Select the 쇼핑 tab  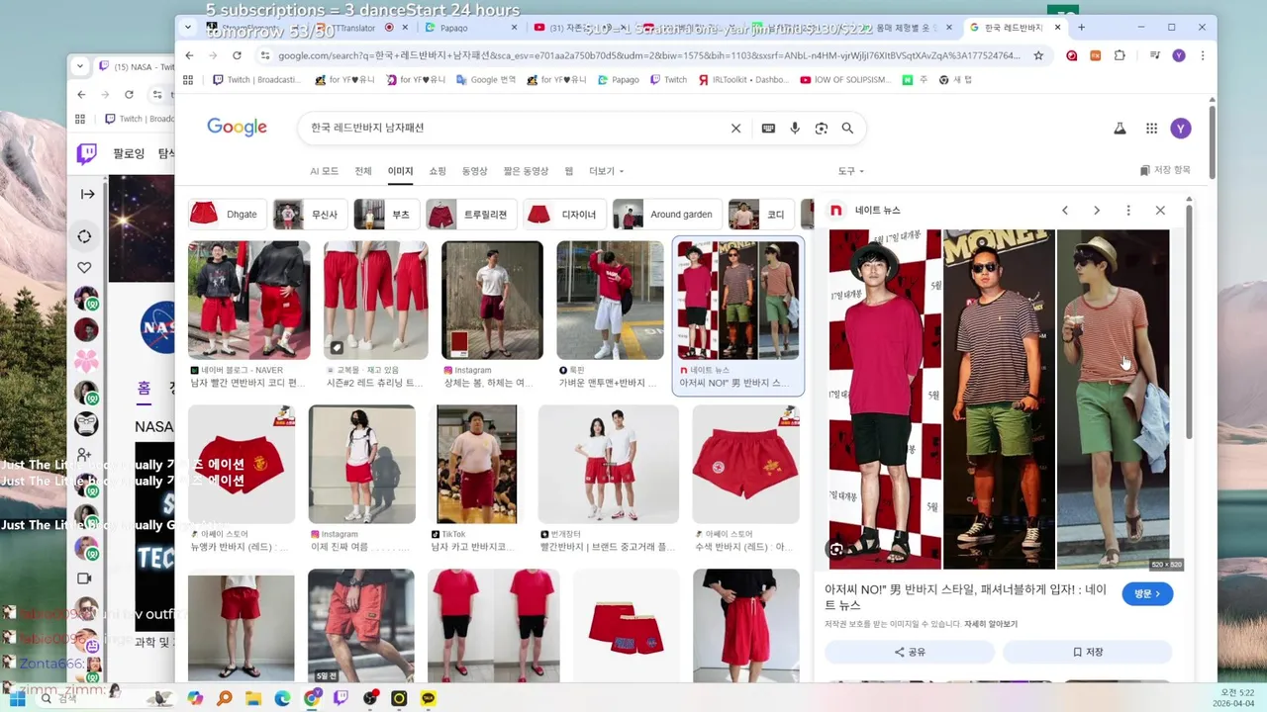(x=438, y=171)
